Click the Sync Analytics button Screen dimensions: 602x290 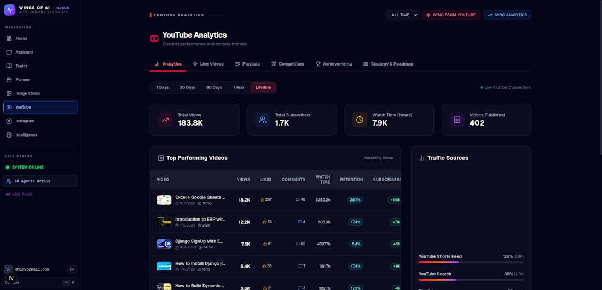tap(507, 15)
